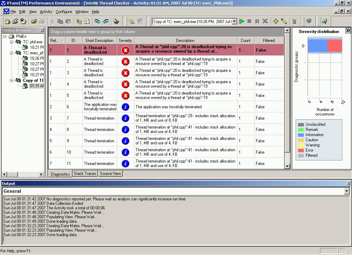Click the magnifier-over-folder icon at toolbar end
Screen dimensions: 352x255
[x=324, y=21]
